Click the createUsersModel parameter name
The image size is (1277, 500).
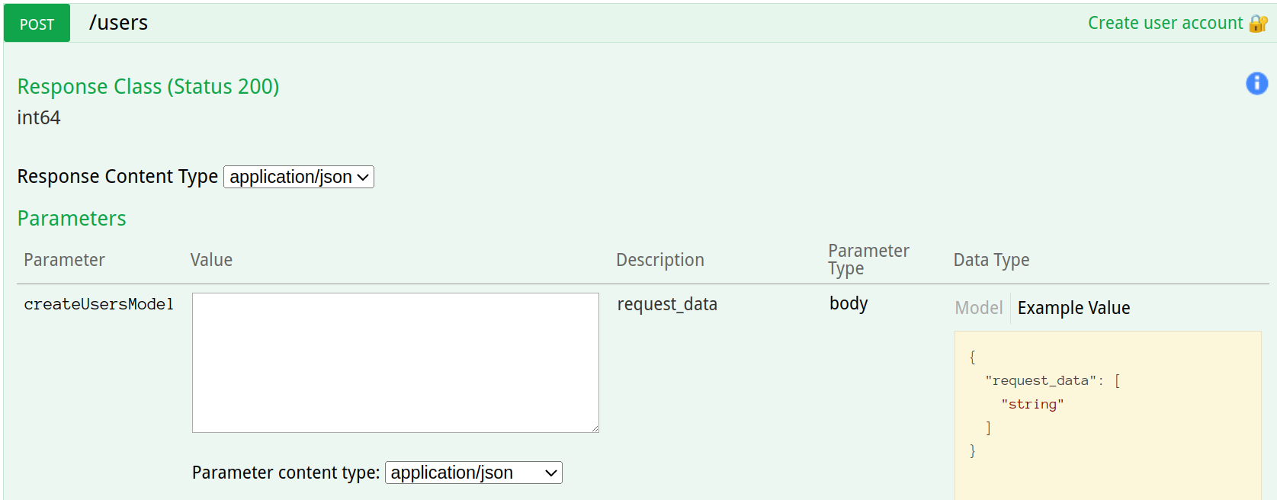(x=98, y=304)
